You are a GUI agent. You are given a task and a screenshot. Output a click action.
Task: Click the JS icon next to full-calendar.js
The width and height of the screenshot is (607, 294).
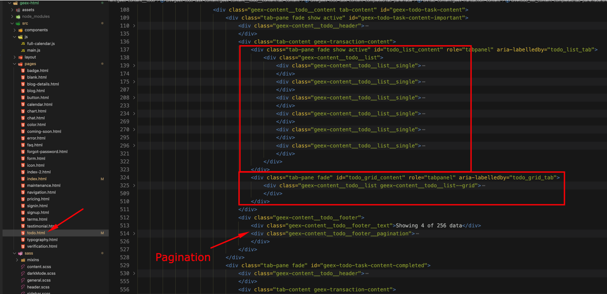click(x=23, y=43)
